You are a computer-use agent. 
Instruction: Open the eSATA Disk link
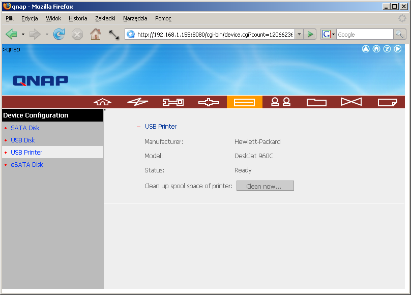pos(27,164)
